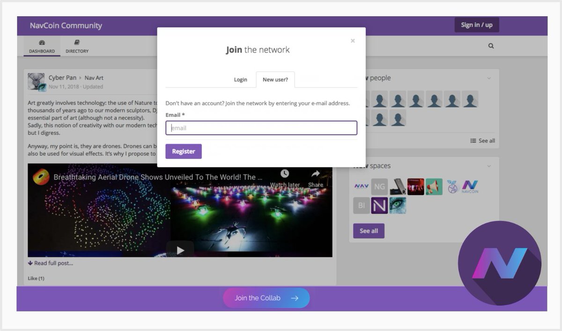This screenshot has height=331, width=562.
Task: Open the BI space icon
Action: pyautogui.click(x=361, y=205)
